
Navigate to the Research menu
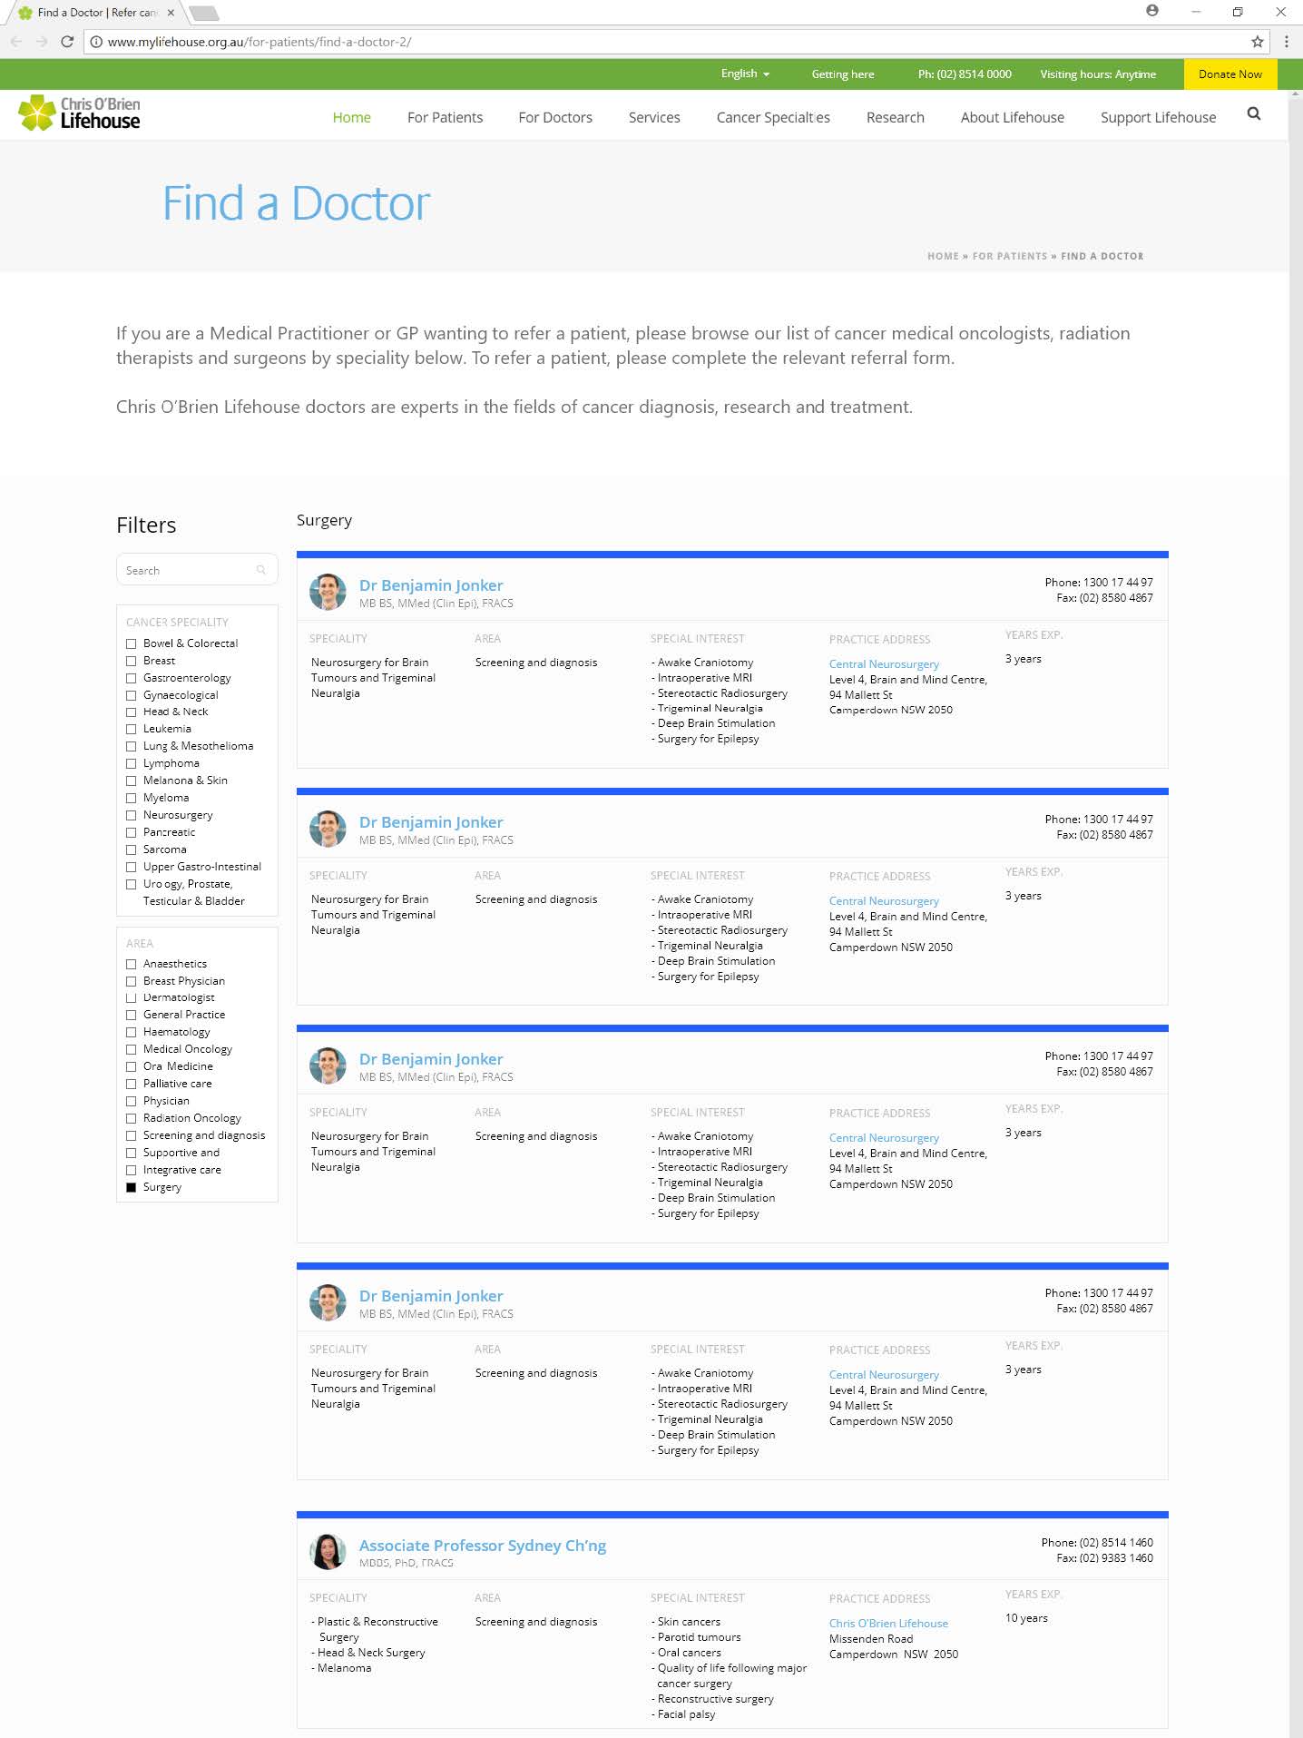click(895, 117)
